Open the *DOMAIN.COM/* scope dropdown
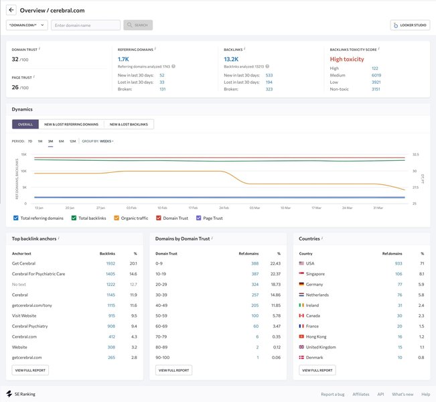Viewport: 436px width, 402px height. pyautogui.click(x=27, y=25)
